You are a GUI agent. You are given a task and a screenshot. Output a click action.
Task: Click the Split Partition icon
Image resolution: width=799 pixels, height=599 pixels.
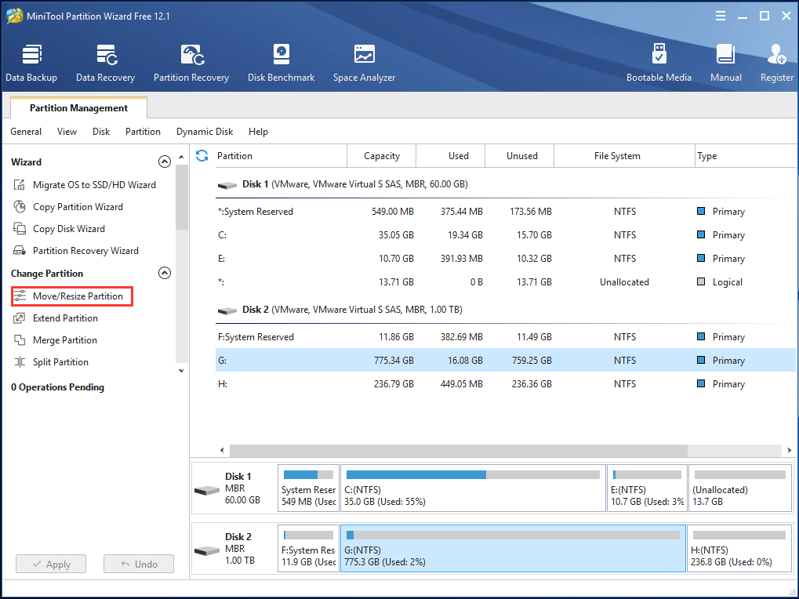[x=20, y=362]
